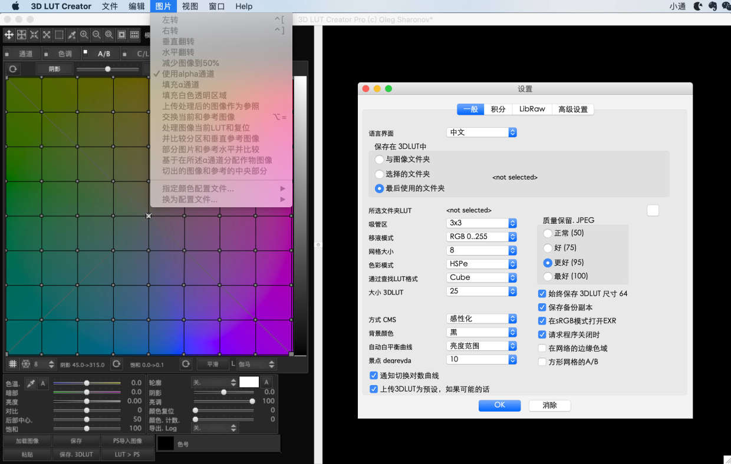Open the WeChat menu bar icon

[726, 6]
